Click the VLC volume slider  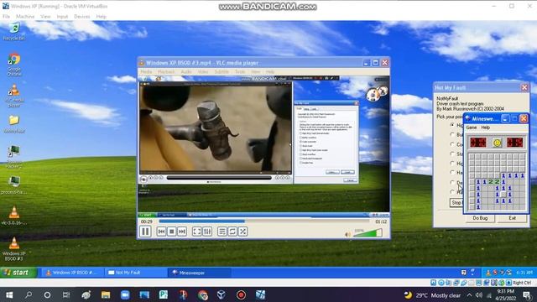click(x=368, y=233)
